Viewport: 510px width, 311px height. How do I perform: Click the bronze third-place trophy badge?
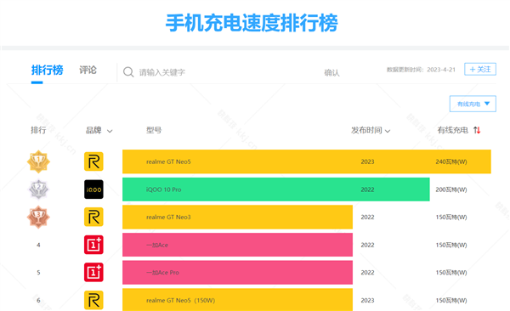pos(38,217)
